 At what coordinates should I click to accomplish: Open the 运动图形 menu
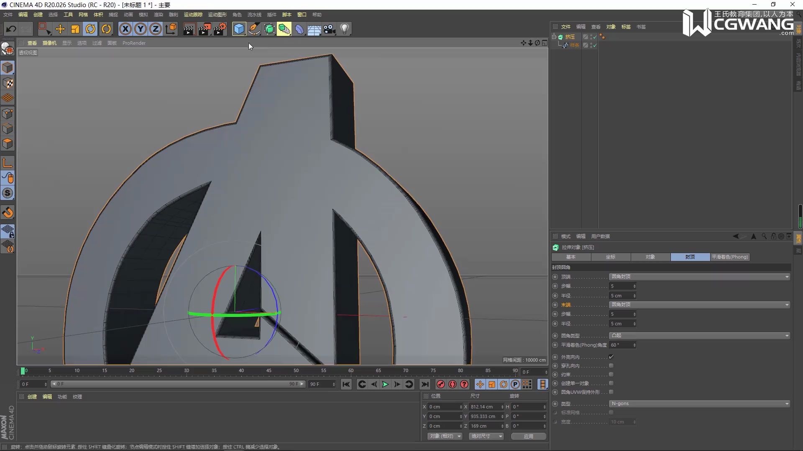(x=217, y=15)
